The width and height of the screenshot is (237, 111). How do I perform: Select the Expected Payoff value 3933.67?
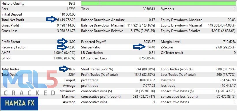coord(149,42)
